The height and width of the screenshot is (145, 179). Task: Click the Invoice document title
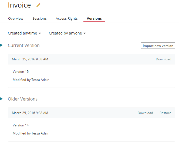coord(19,5)
